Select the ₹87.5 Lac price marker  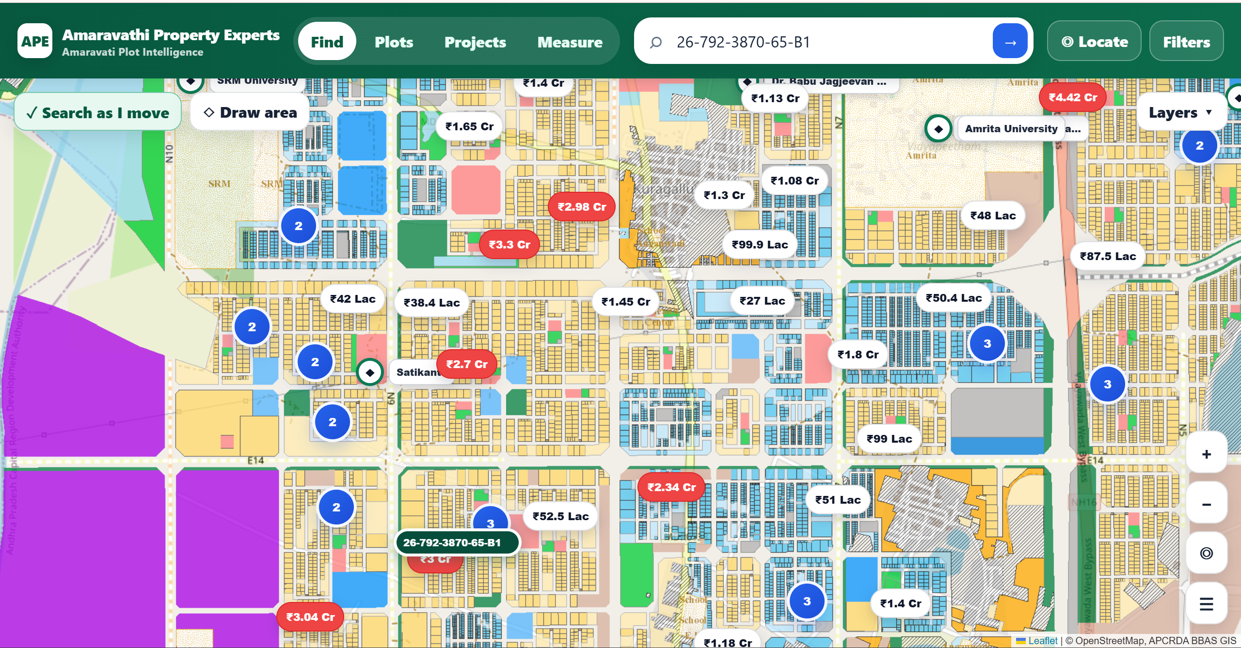point(1108,256)
